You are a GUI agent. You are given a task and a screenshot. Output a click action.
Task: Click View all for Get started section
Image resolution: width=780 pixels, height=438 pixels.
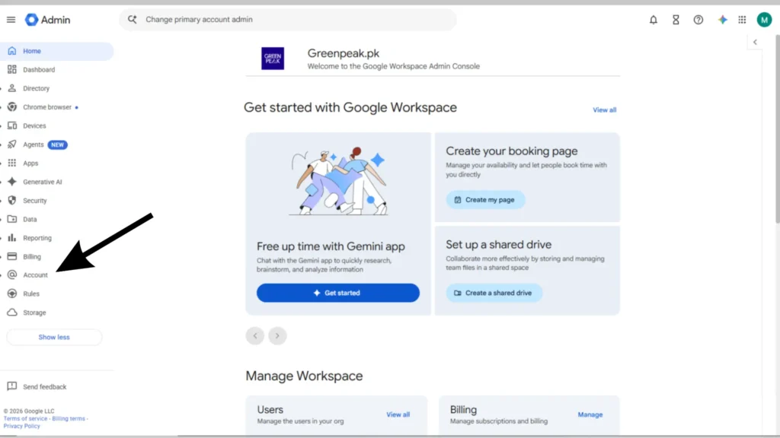coord(604,109)
